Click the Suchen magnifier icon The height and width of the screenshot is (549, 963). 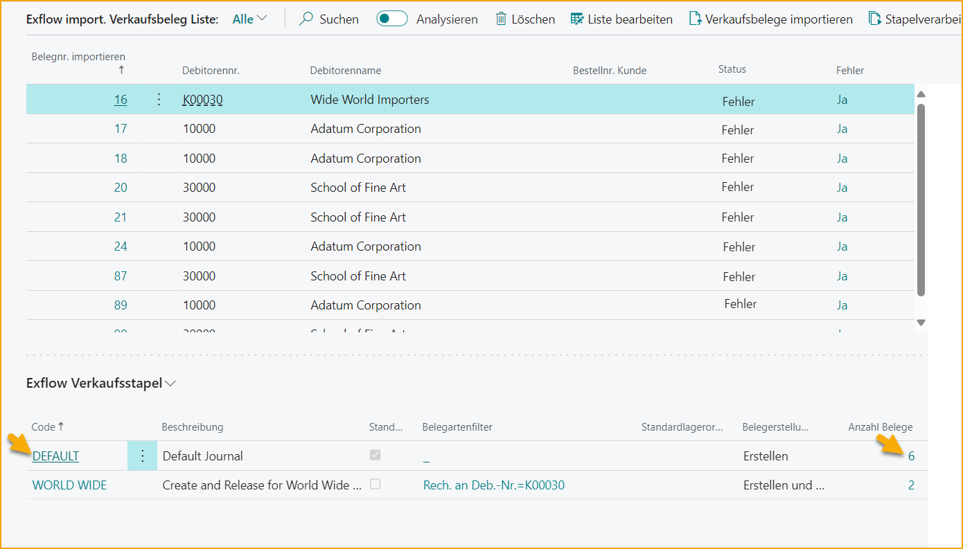point(305,19)
